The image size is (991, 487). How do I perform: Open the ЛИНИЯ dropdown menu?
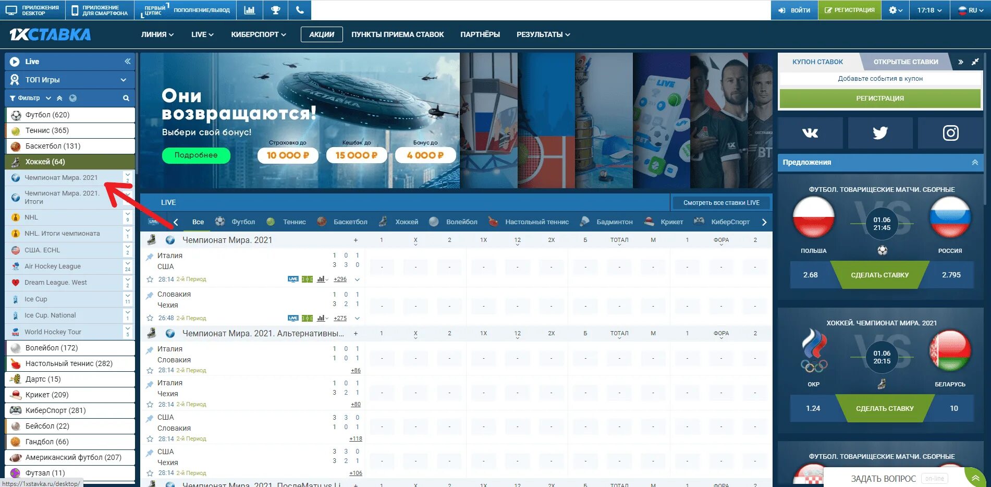pos(157,34)
